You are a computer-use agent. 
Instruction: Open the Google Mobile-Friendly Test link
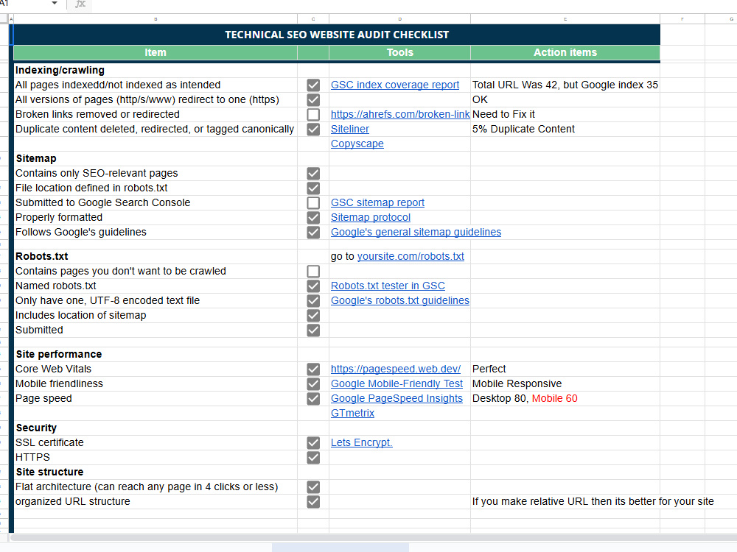397,384
